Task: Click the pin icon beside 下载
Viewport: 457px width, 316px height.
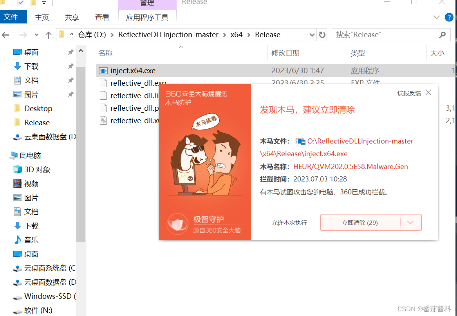Action: pos(70,66)
